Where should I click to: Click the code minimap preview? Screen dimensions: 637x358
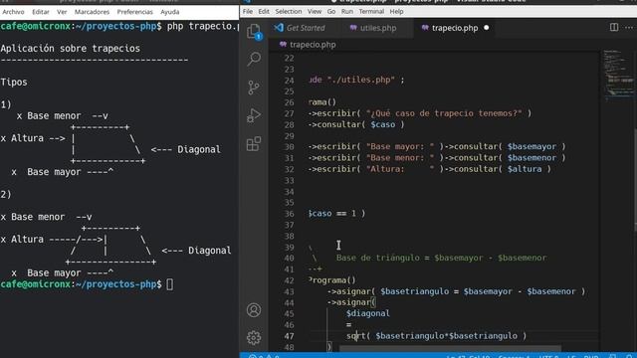[618, 76]
